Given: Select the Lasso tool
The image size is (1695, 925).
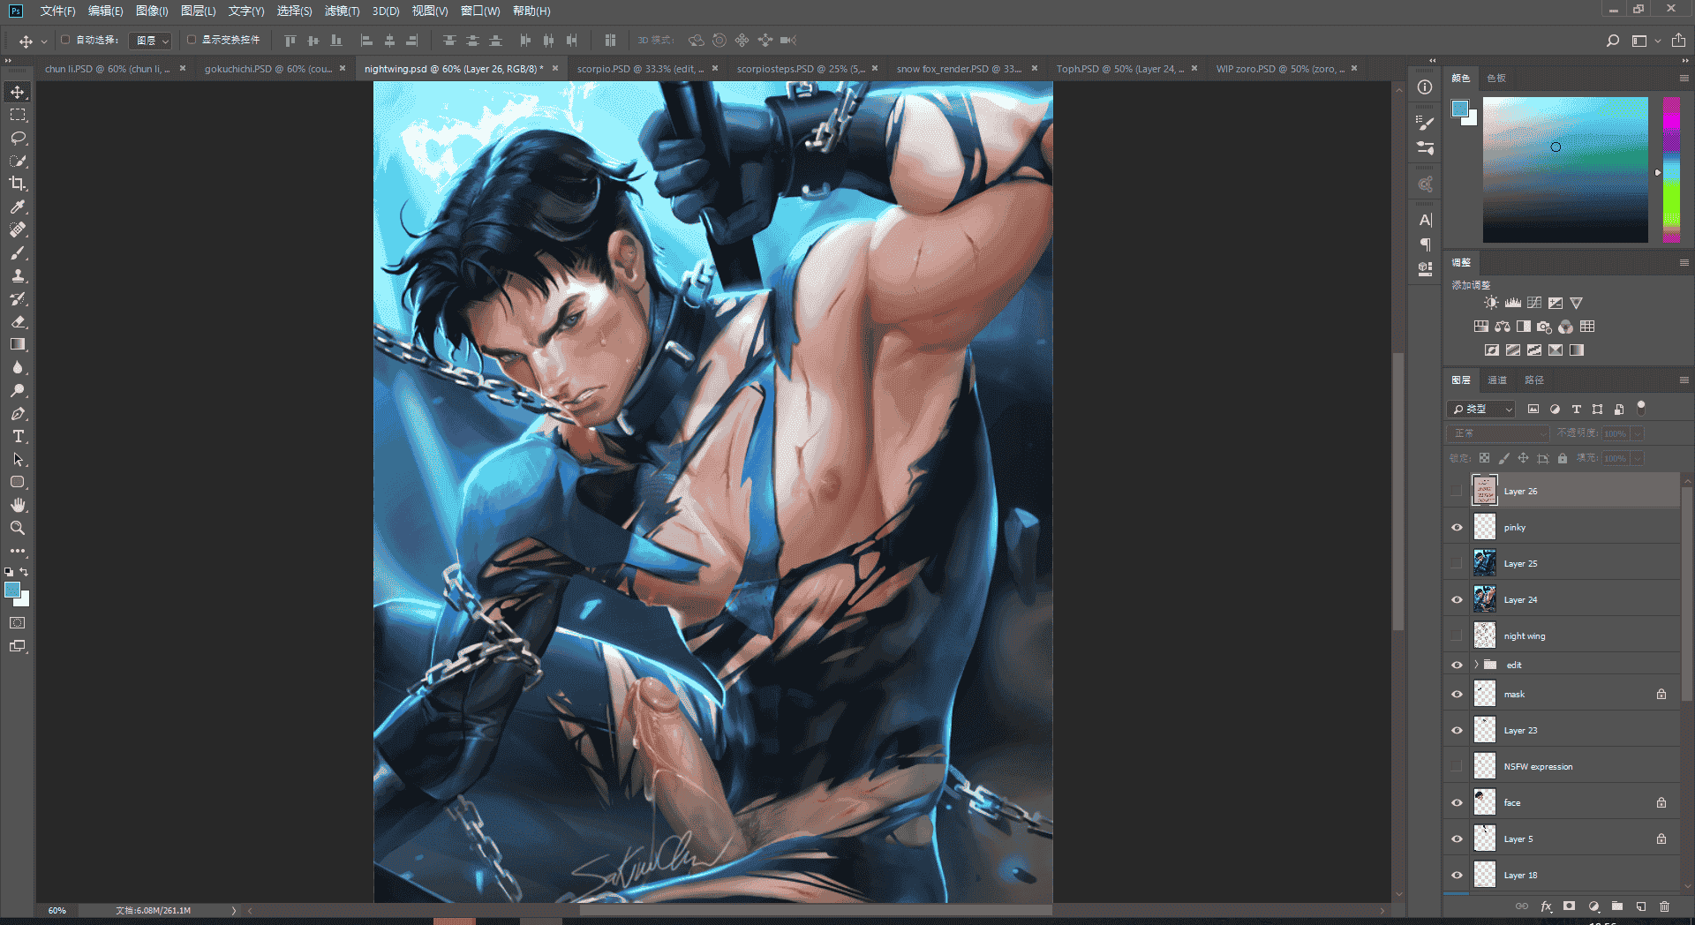Looking at the screenshot, I should (18, 138).
